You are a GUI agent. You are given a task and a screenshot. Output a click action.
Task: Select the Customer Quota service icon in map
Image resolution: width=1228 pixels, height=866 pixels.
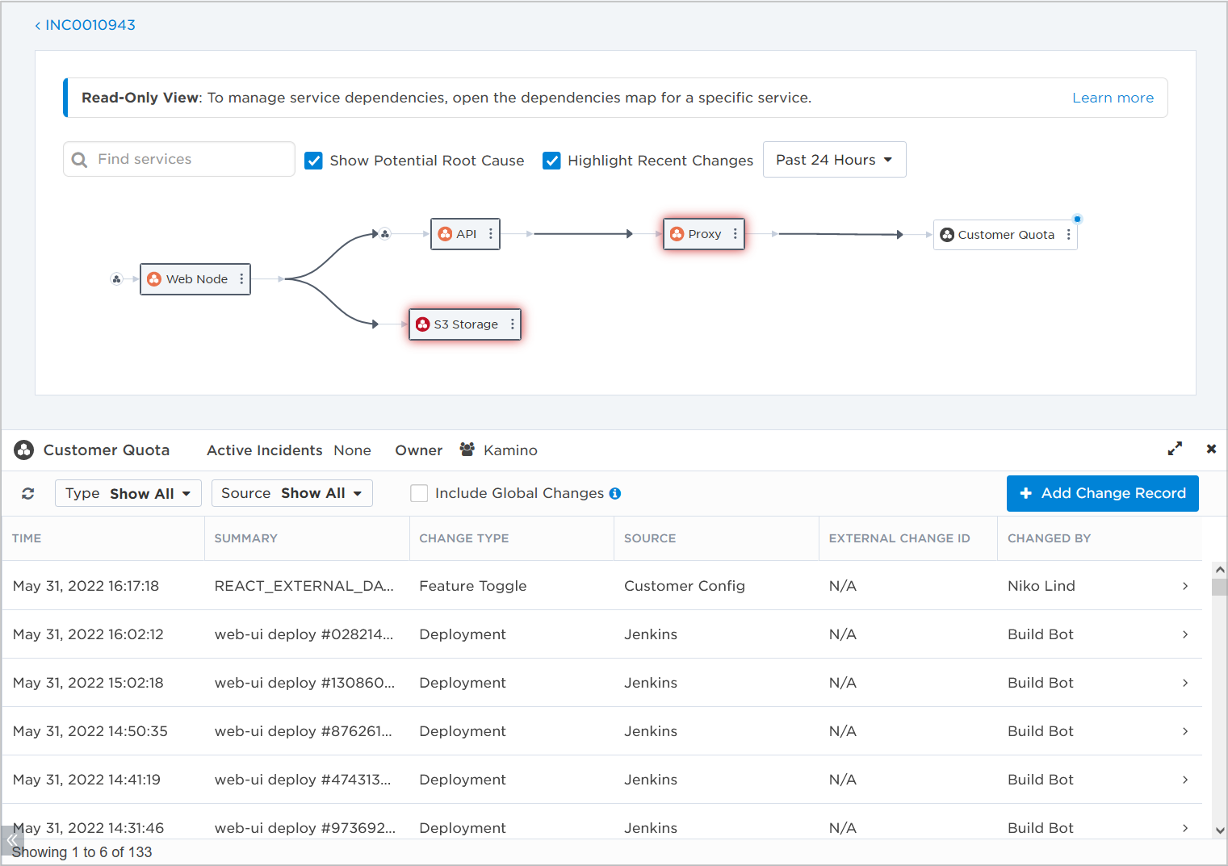(x=947, y=235)
